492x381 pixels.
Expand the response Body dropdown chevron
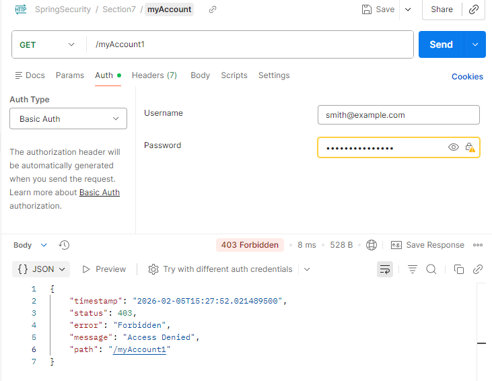point(44,245)
